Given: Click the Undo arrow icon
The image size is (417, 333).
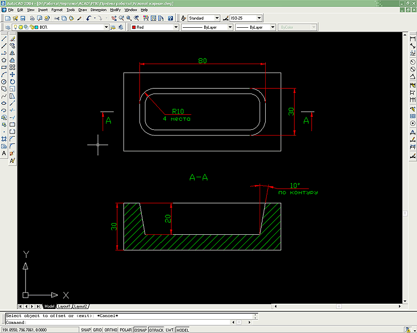Looking at the screenshot, I should point(89,18).
